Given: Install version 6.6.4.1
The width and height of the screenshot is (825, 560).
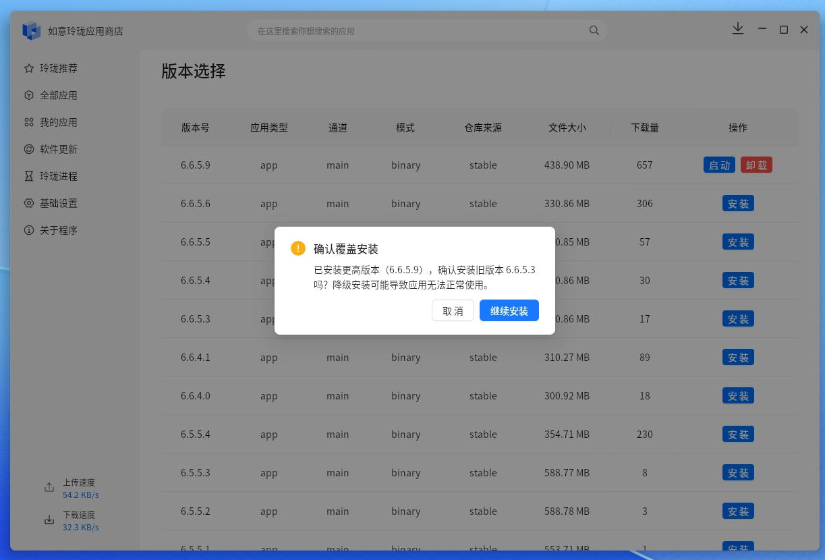Looking at the screenshot, I should point(738,358).
